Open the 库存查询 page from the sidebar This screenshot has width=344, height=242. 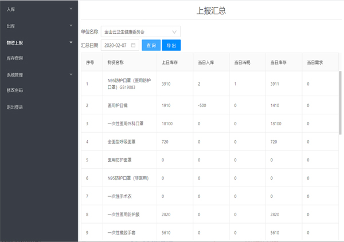coord(15,58)
